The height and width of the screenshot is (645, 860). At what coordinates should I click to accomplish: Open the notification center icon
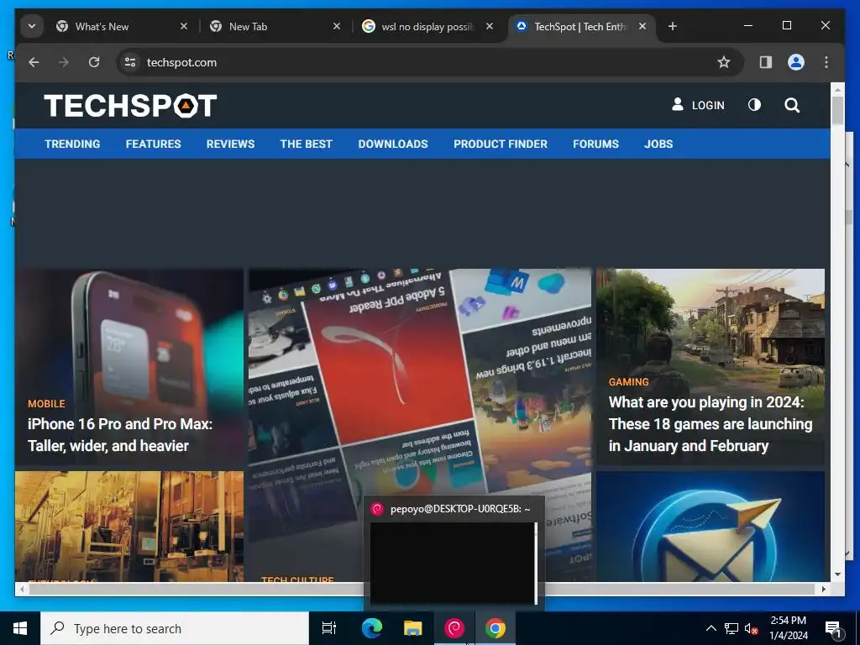(x=833, y=628)
